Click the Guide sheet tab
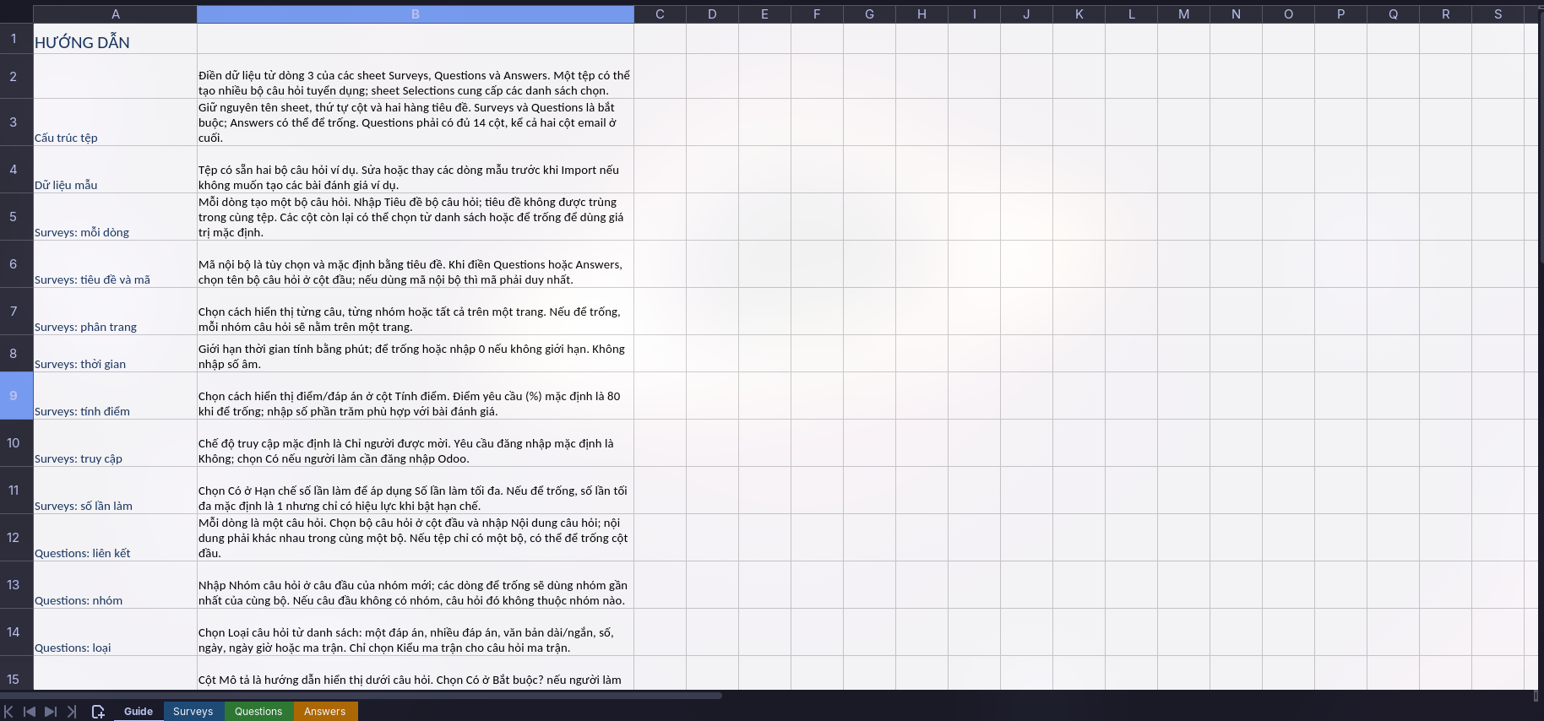Image resolution: width=1544 pixels, height=721 pixels. click(x=139, y=712)
